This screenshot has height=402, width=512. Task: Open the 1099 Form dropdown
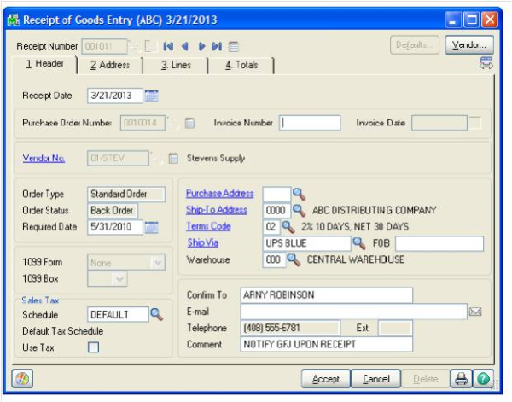[x=156, y=263]
